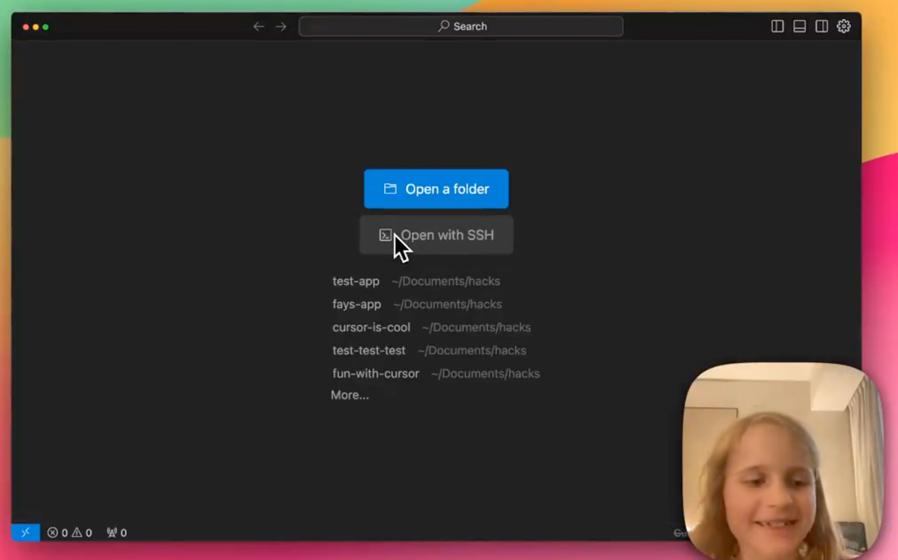The image size is (898, 560).
Task: Expand recent list with More...
Action: [350, 395]
